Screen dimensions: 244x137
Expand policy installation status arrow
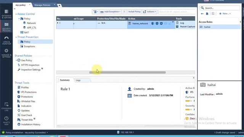tap(47, 133)
